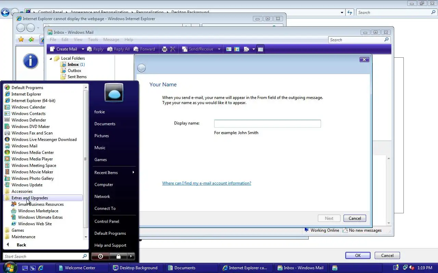Launch Windows DVD Maker from Start menu
438x273 pixels.
pyautogui.click(x=43, y=127)
